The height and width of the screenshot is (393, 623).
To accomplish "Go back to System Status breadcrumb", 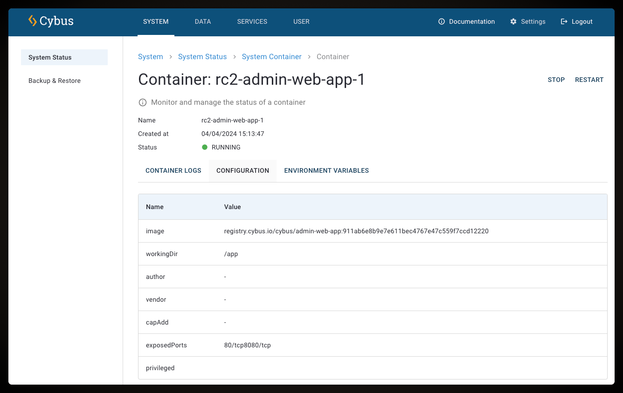I will [202, 57].
